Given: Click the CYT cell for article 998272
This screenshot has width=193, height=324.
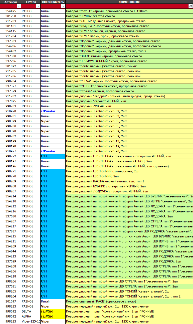Looking at the screenshot, I should 53,156.
